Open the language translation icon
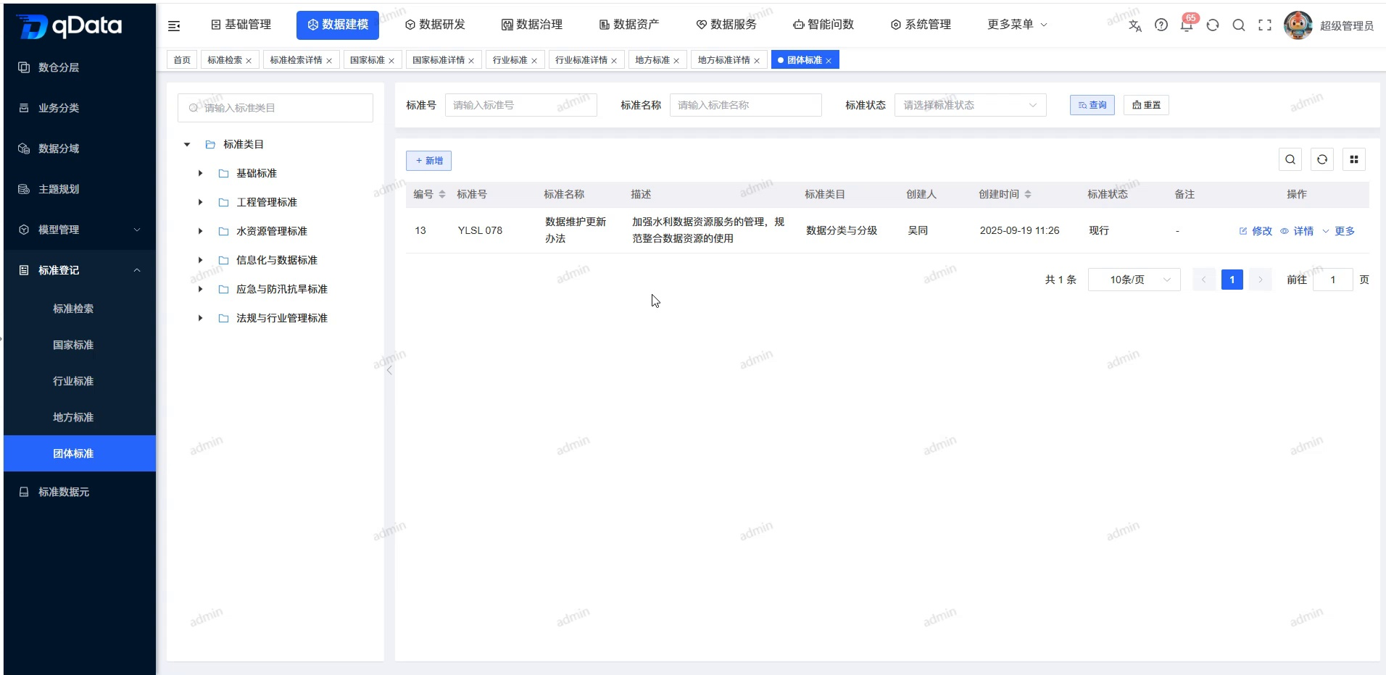 coord(1135,25)
